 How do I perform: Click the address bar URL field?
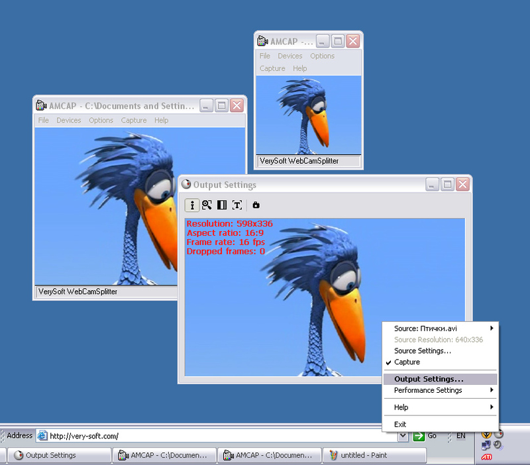click(217, 436)
